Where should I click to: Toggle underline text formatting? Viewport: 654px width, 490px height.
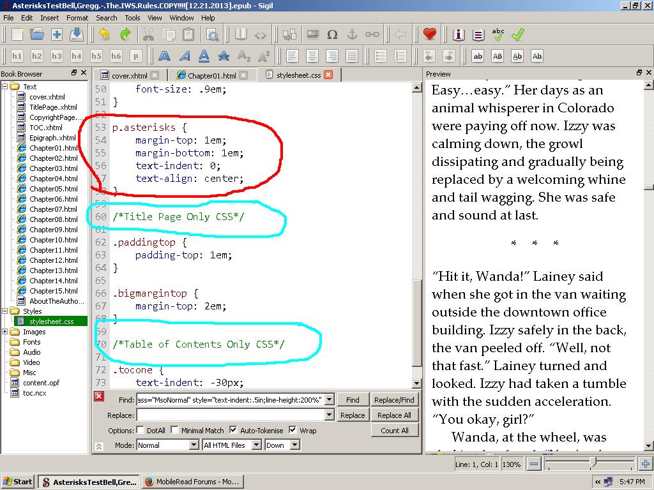tap(204, 56)
